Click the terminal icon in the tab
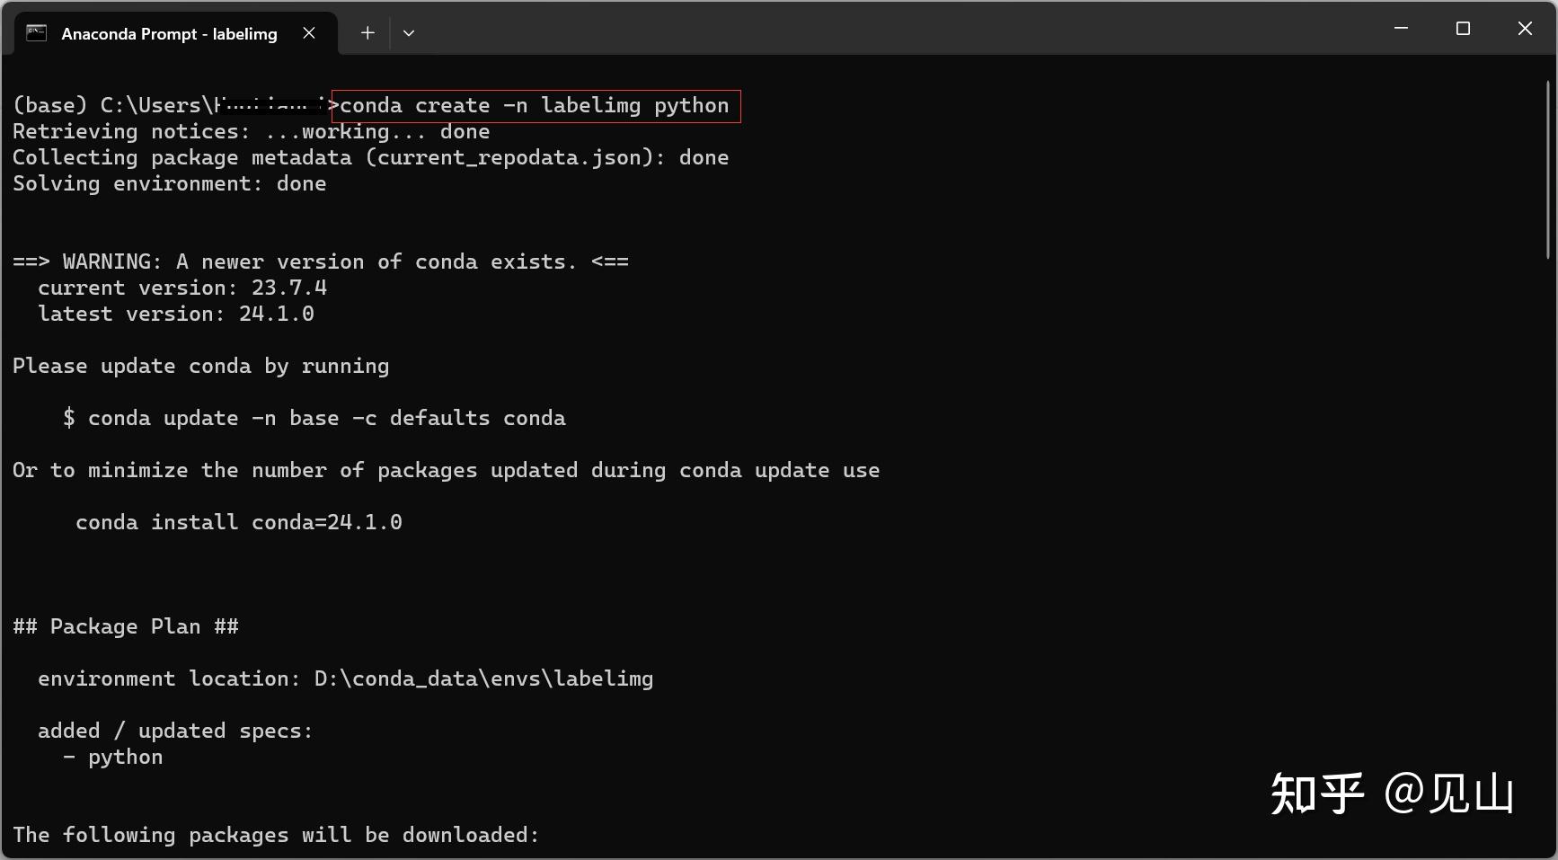The height and width of the screenshot is (860, 1558). point(36,33)
